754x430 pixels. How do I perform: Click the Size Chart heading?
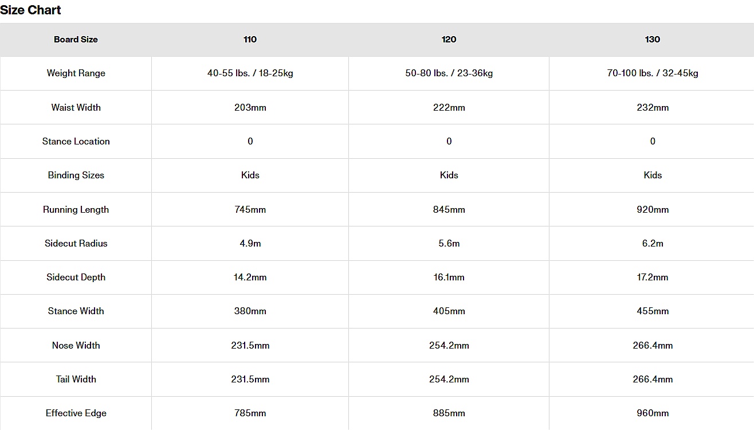click(x=31, y=10)
